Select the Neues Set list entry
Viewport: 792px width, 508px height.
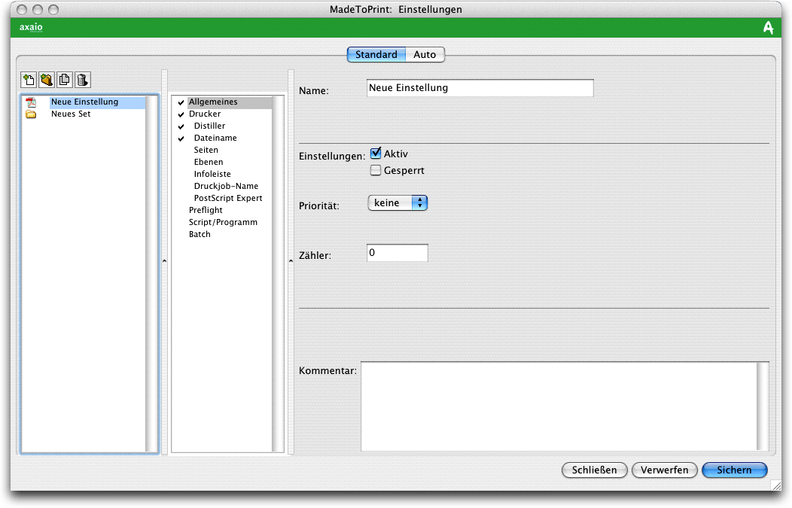[x=71, y=114]
